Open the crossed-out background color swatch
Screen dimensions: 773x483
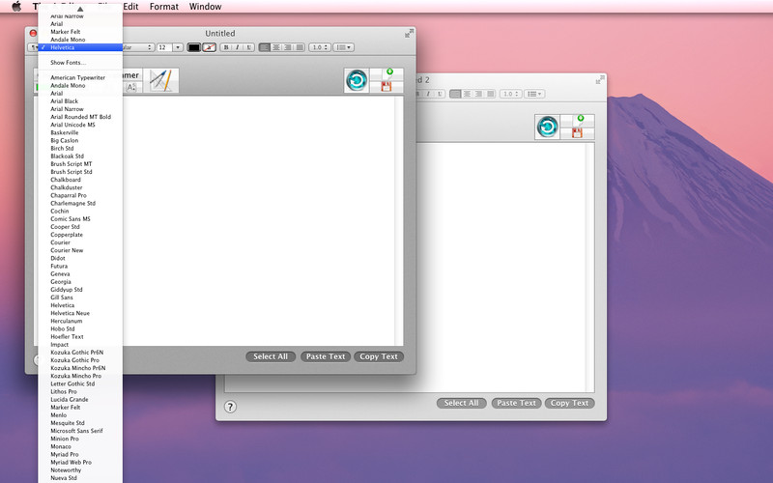point(209,47)
